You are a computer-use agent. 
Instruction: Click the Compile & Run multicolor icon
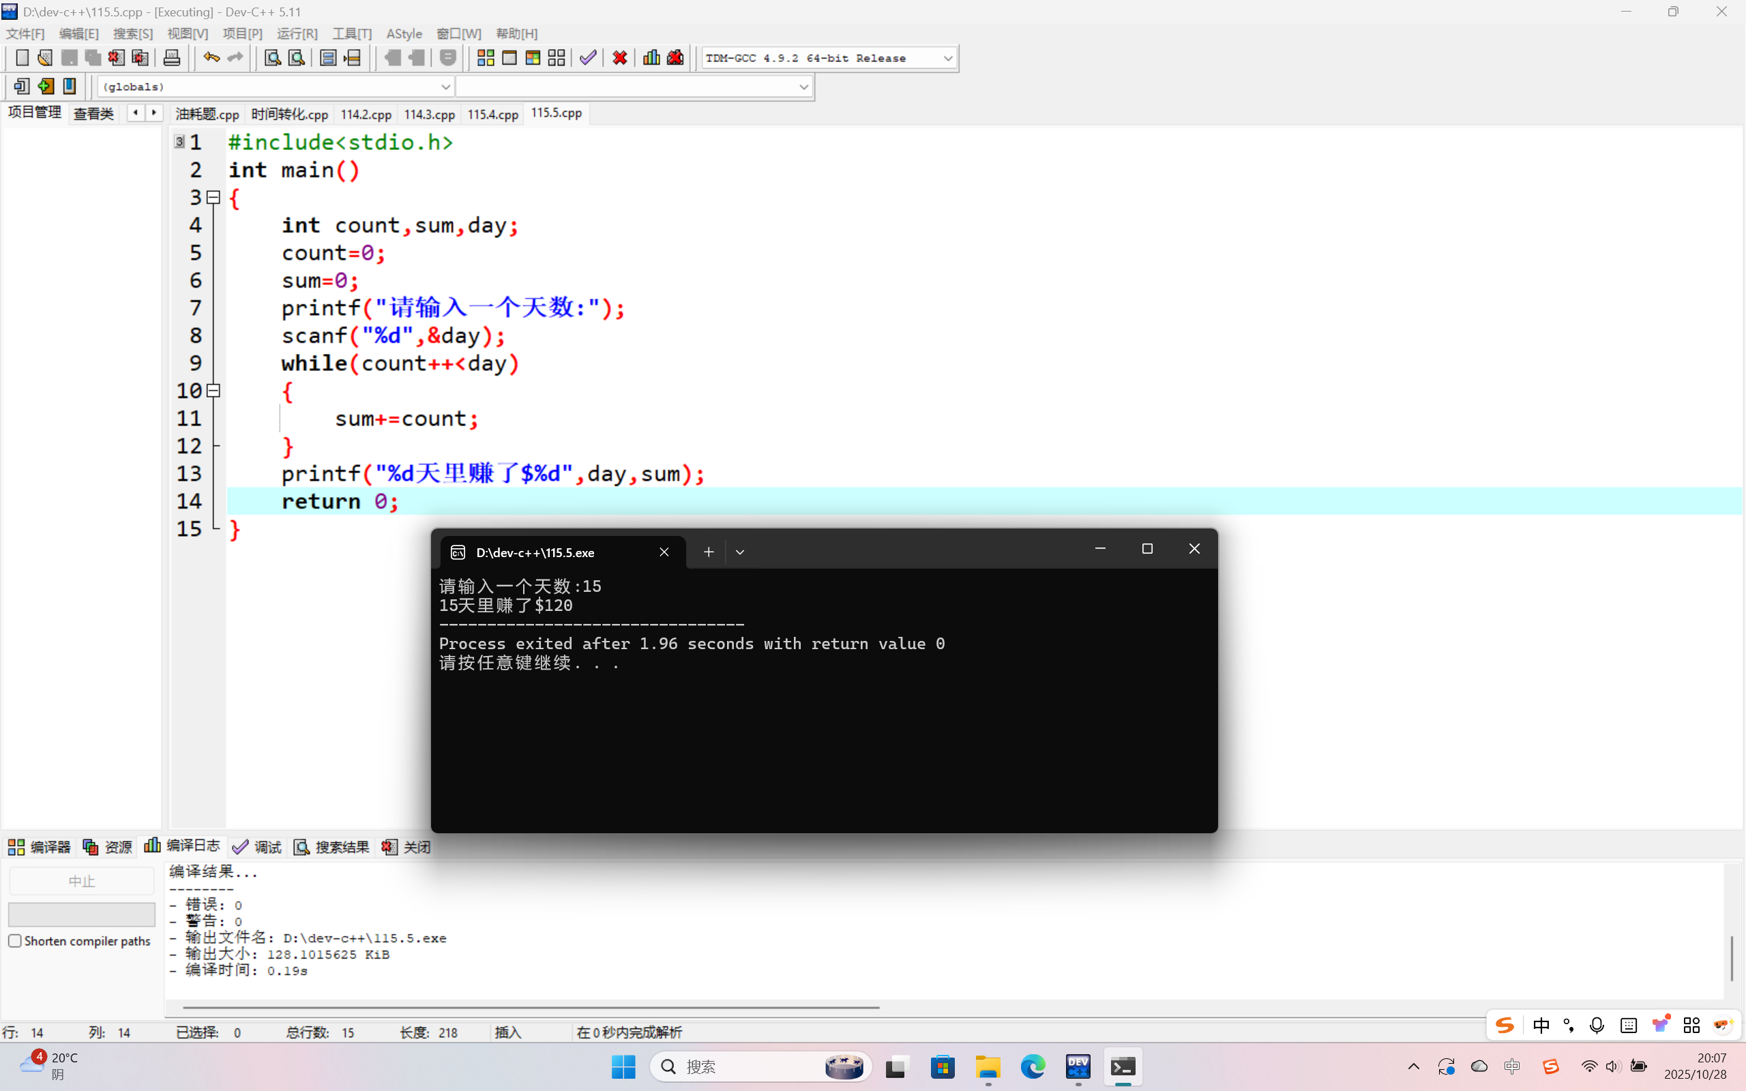(x=533, y=58)
